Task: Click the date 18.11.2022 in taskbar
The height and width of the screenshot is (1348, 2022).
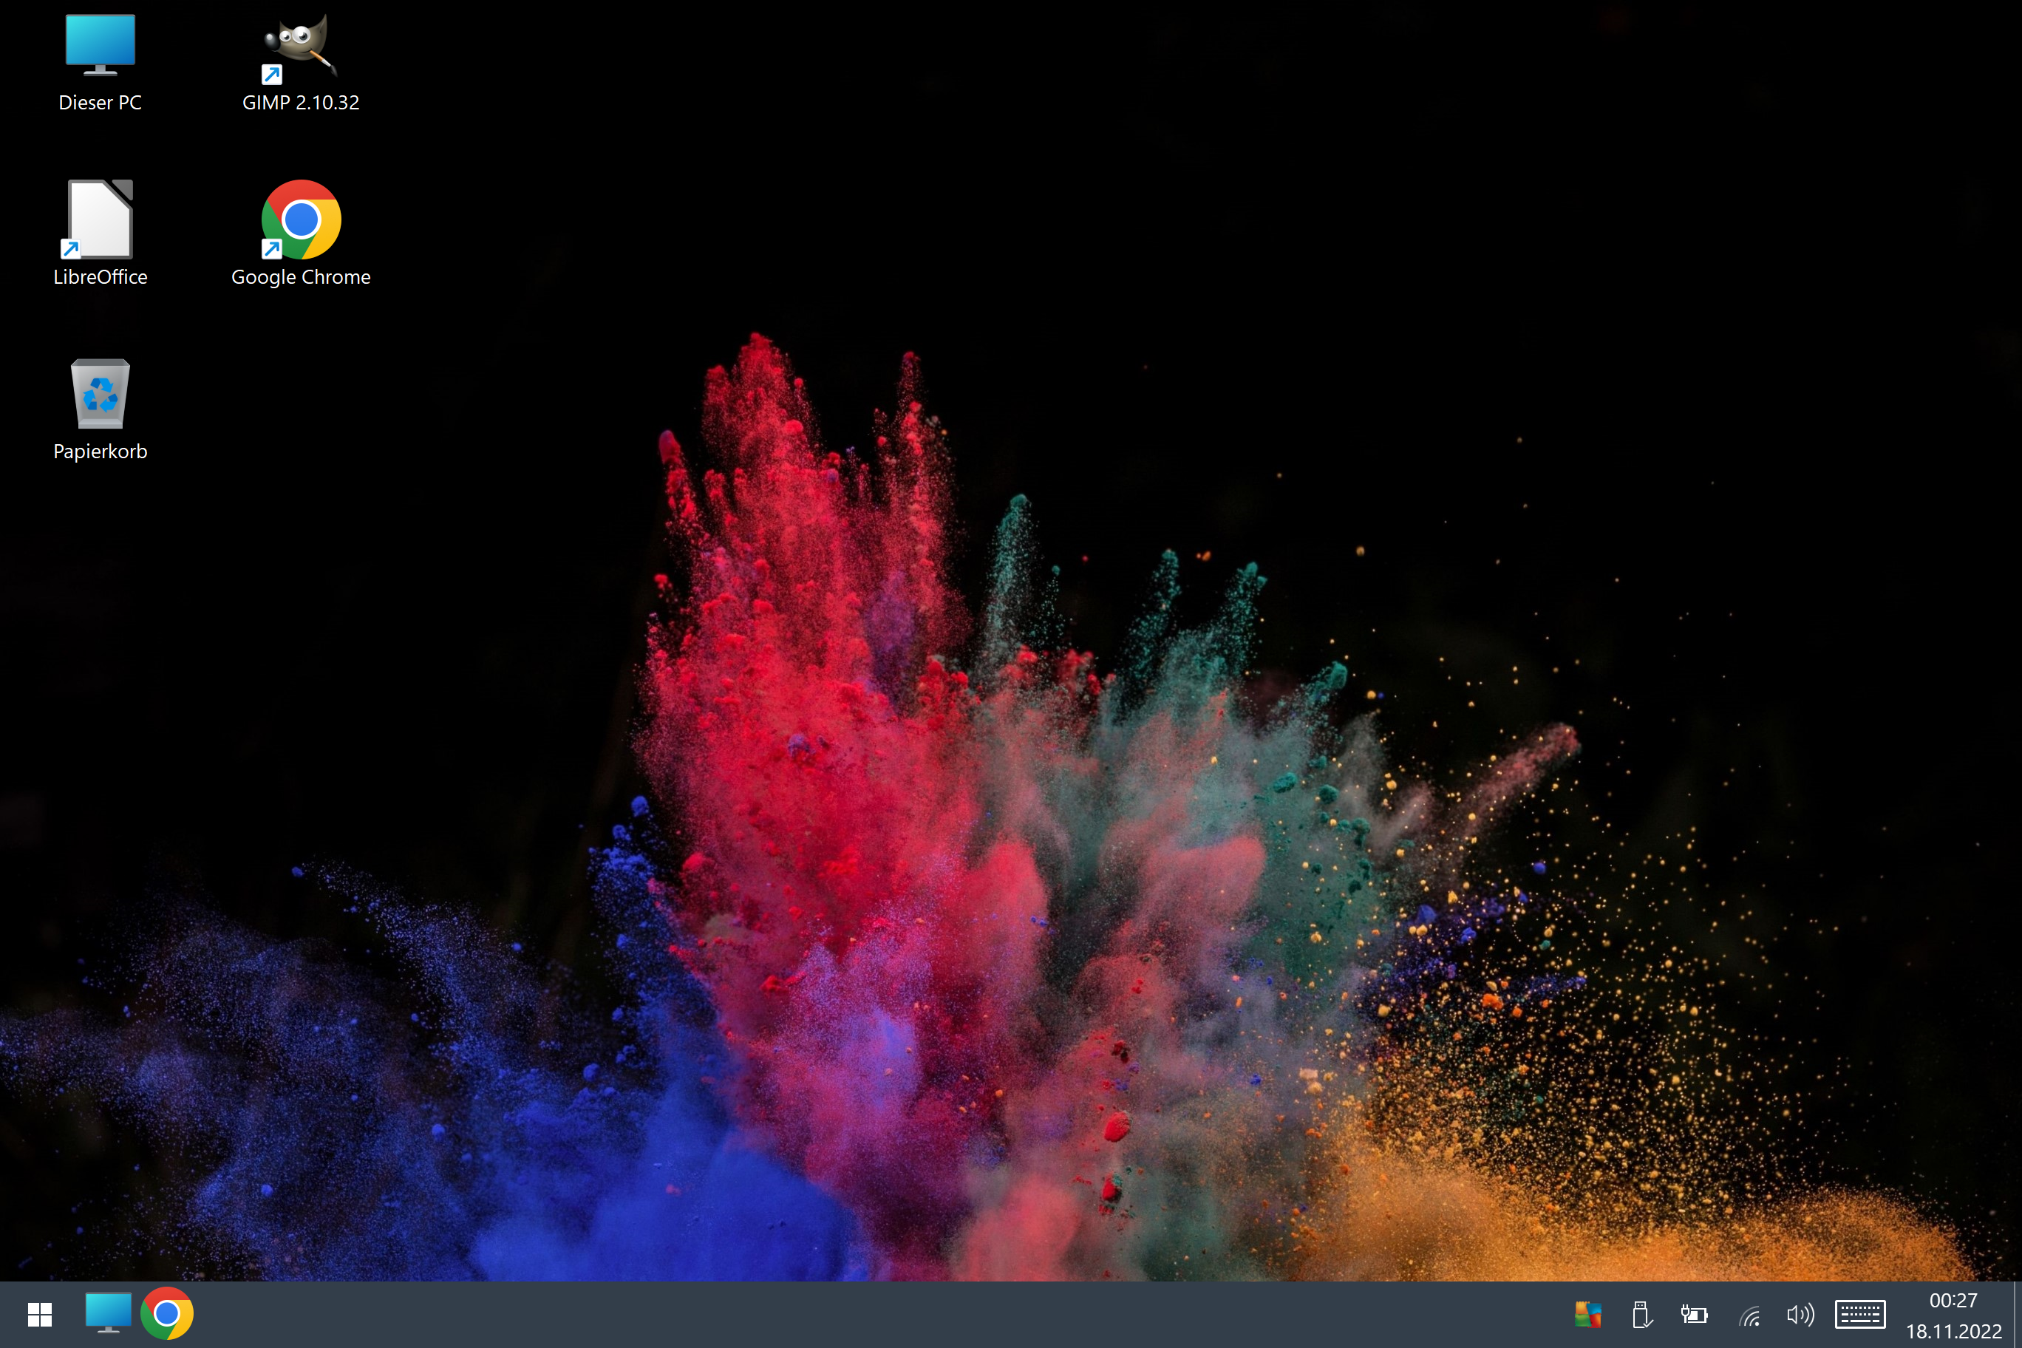Action: [1953, 1331]
